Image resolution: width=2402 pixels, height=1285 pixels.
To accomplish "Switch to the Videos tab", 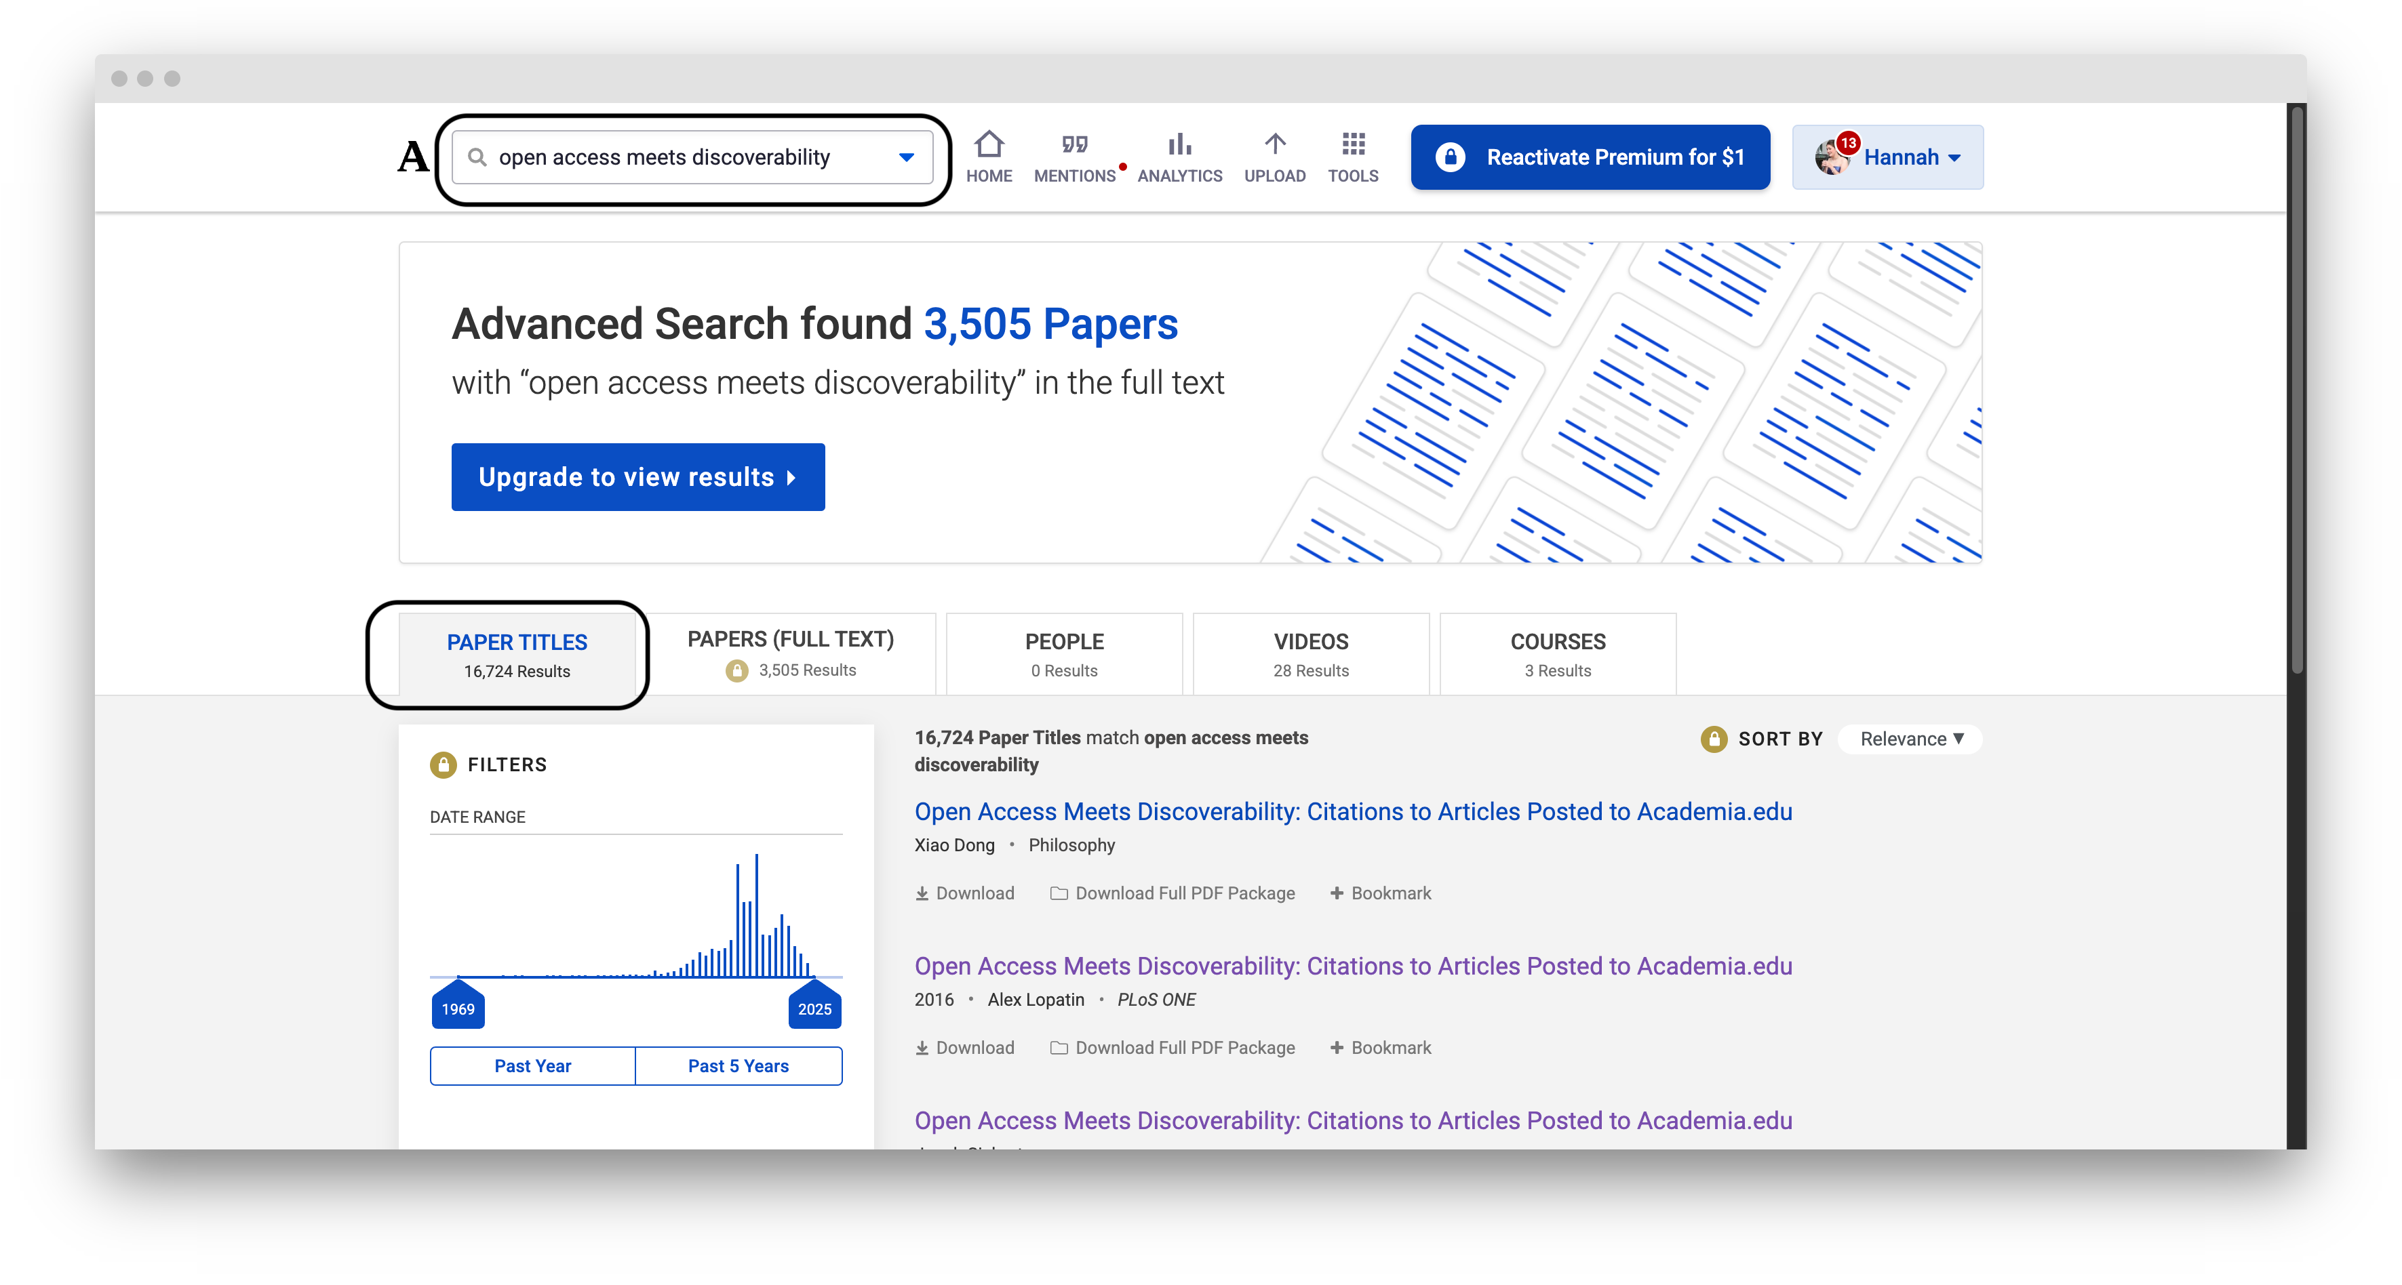I will pos(1310,654).
